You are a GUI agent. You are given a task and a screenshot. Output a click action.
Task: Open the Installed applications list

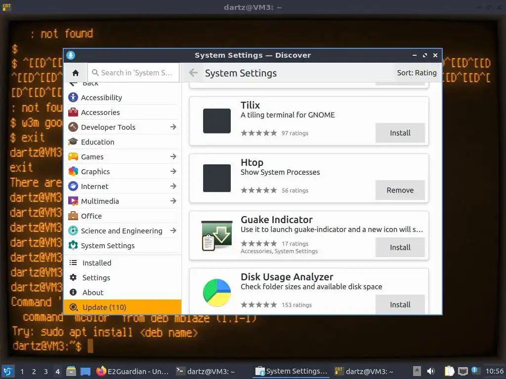[123, 263]
